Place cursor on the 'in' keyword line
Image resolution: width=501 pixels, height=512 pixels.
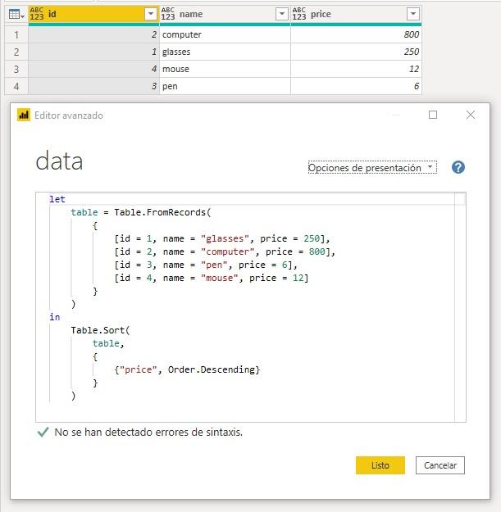point(55,317)
